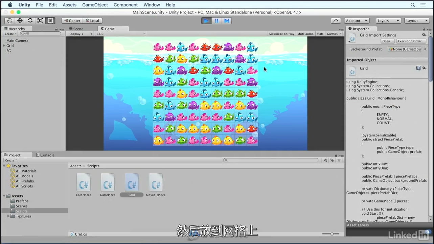
Task: Open macOS Spotlight search
Action: [x=413, y=5]
